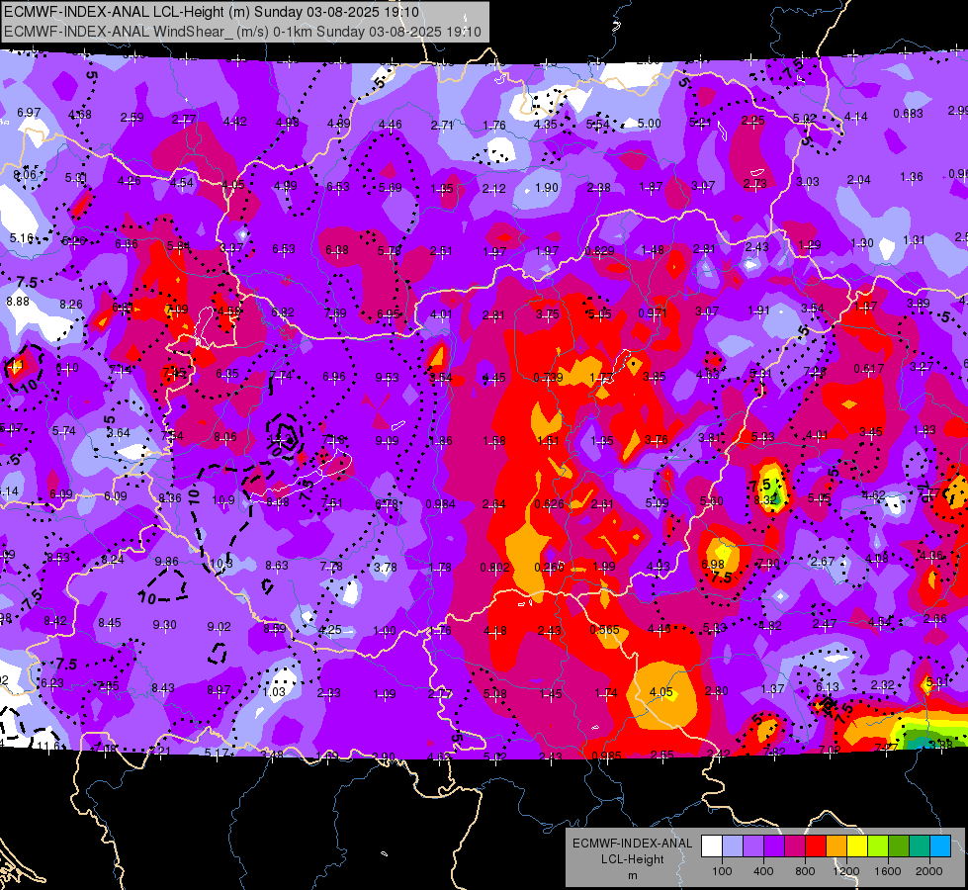Screen dimensions: 968x890
Task: Click the wind shear value 8.88
Action: [x=18, y=302]
